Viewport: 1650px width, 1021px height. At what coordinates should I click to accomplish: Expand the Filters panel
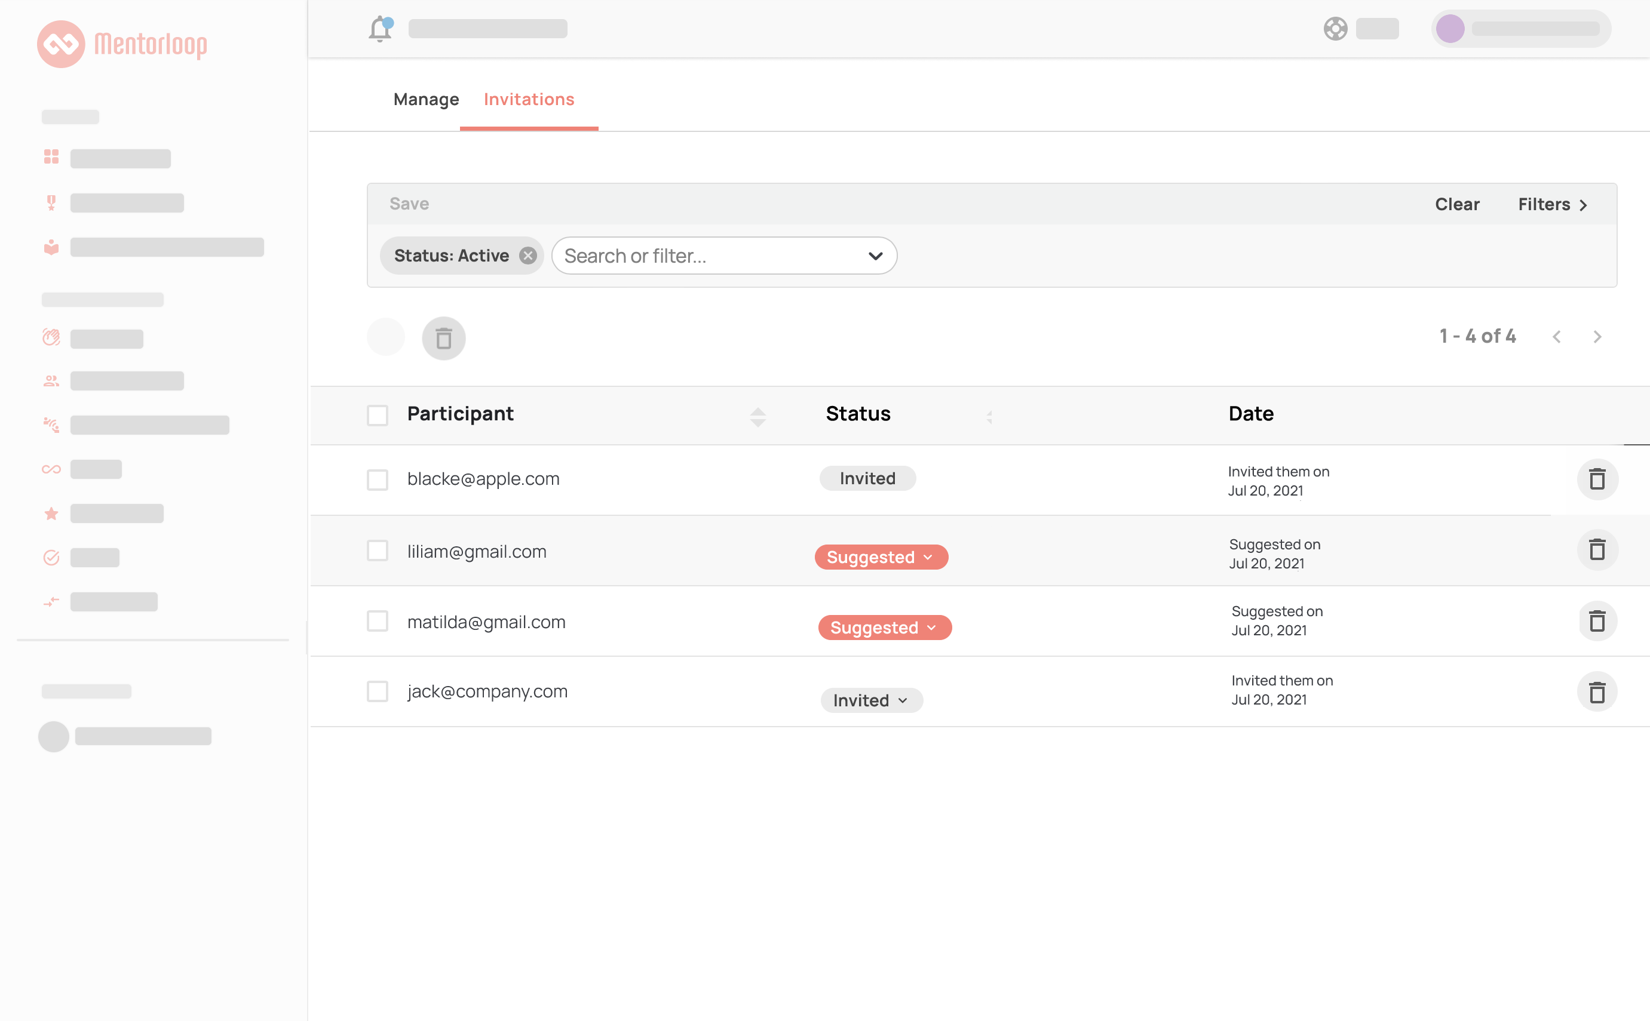1553,204
